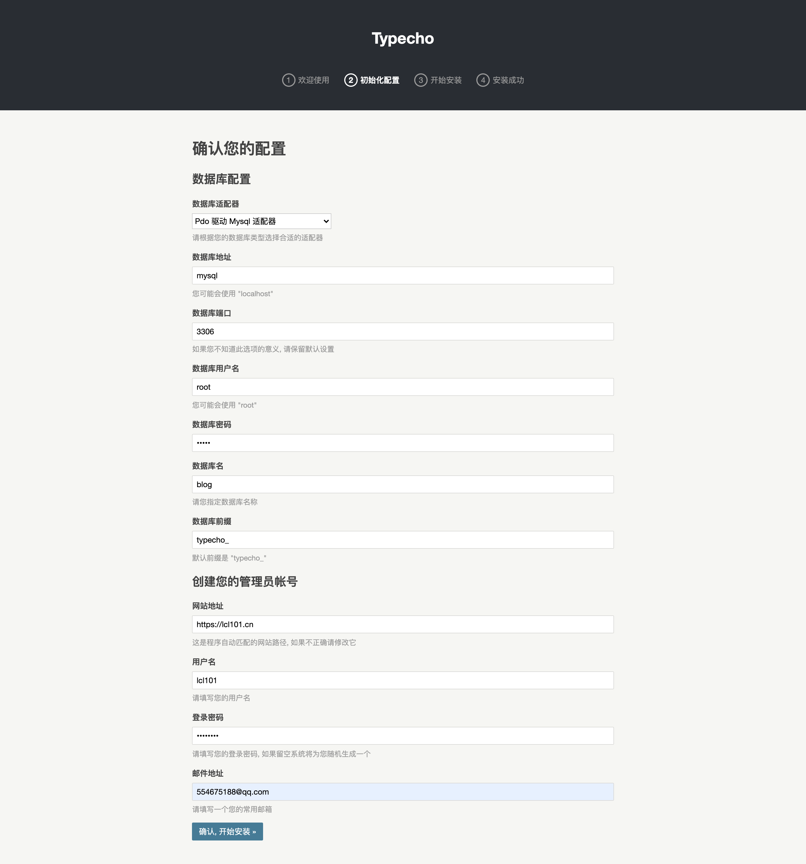Screen dimensions: 806x864
Task: Select the login password field
Action: coord(403,736)
